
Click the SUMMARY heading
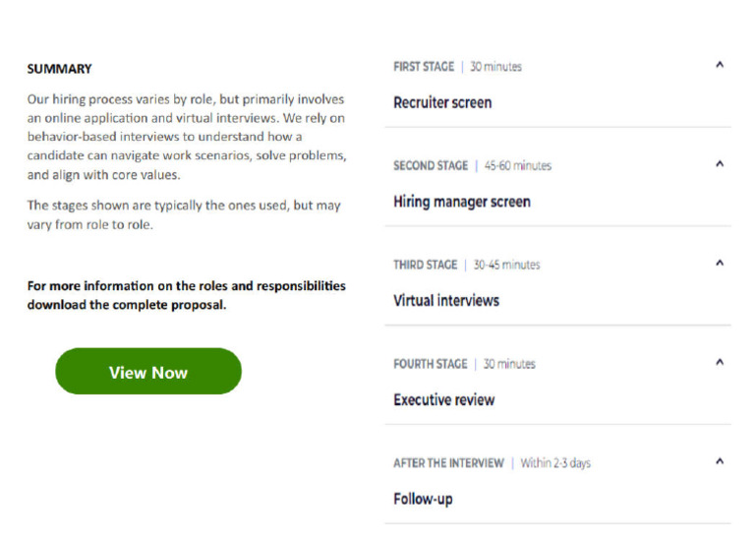coord(59,69)
